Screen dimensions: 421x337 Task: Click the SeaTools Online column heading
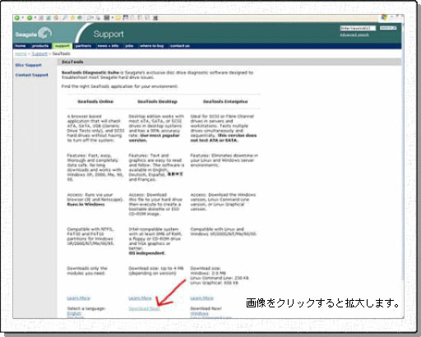[x=95, y=102]
